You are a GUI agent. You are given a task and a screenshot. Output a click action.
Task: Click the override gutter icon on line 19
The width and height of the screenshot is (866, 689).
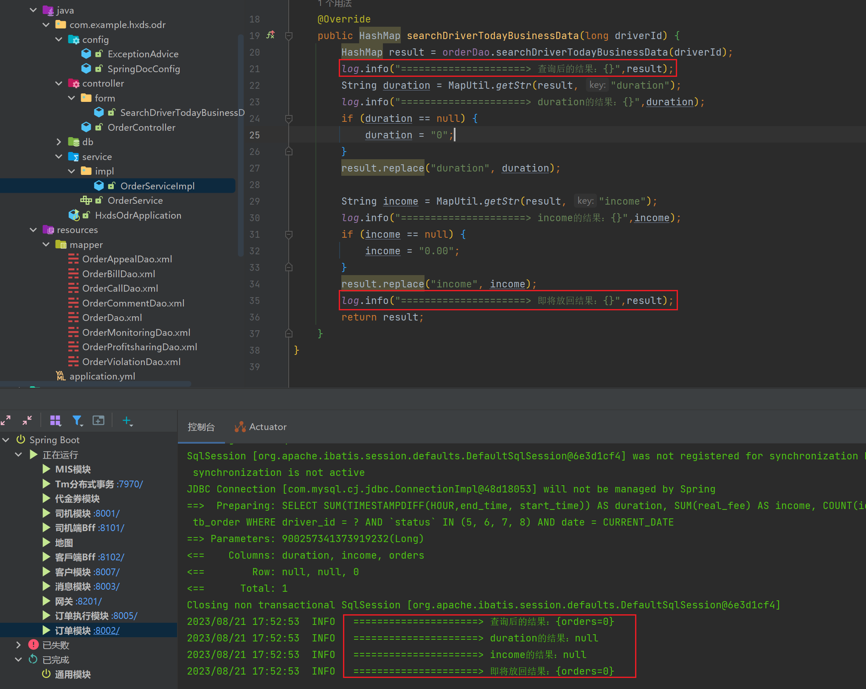coord(270,35)
